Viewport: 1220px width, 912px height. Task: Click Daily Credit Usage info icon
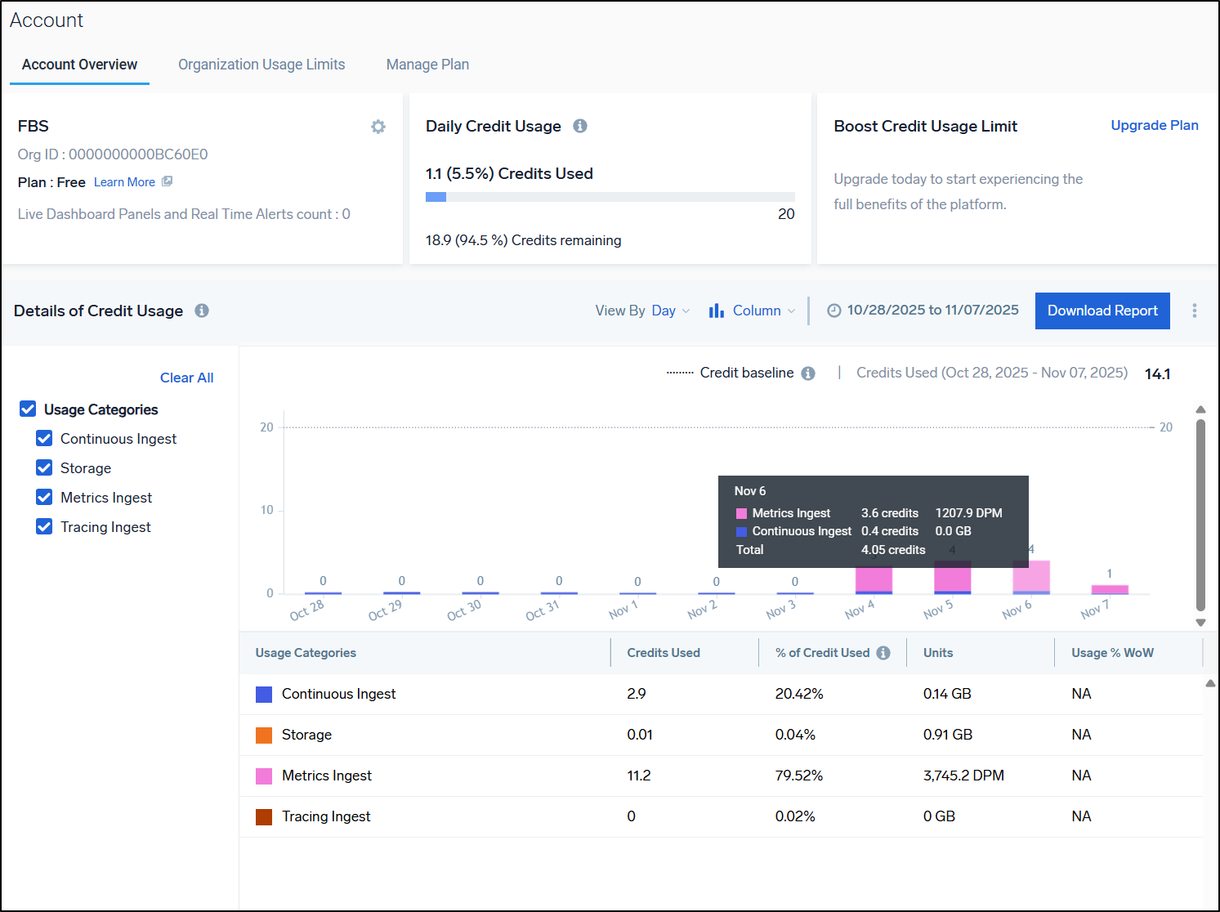tap(580, 126)
